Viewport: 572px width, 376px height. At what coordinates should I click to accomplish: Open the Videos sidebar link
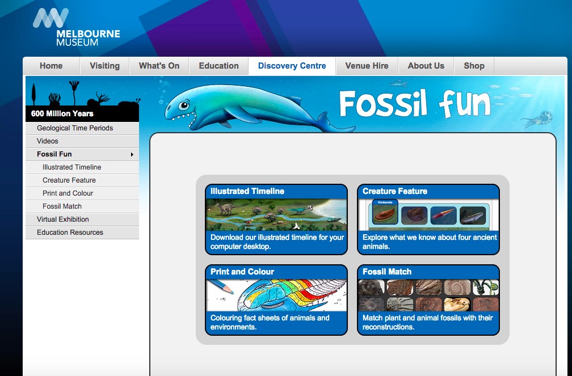pyautogui.click(x=82, y=141)
